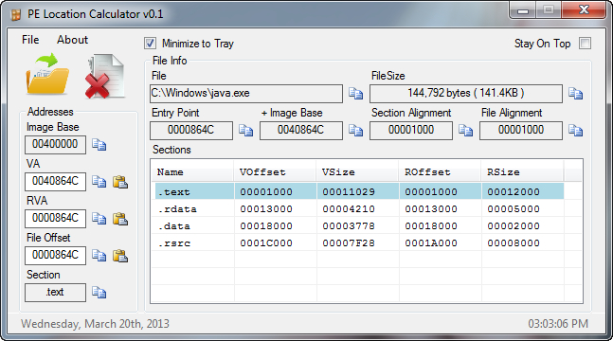
Task: Click RSize value 00008000
Action: click(514, 243)
